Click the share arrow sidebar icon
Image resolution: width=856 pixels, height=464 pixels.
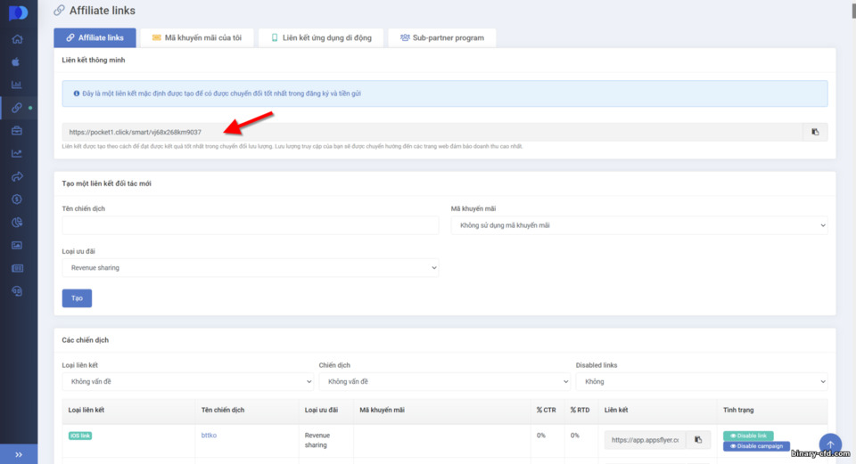(x=17, y=176)
